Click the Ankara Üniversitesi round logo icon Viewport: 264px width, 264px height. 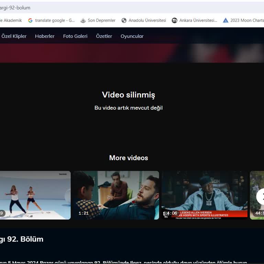[x=174, y=20]
